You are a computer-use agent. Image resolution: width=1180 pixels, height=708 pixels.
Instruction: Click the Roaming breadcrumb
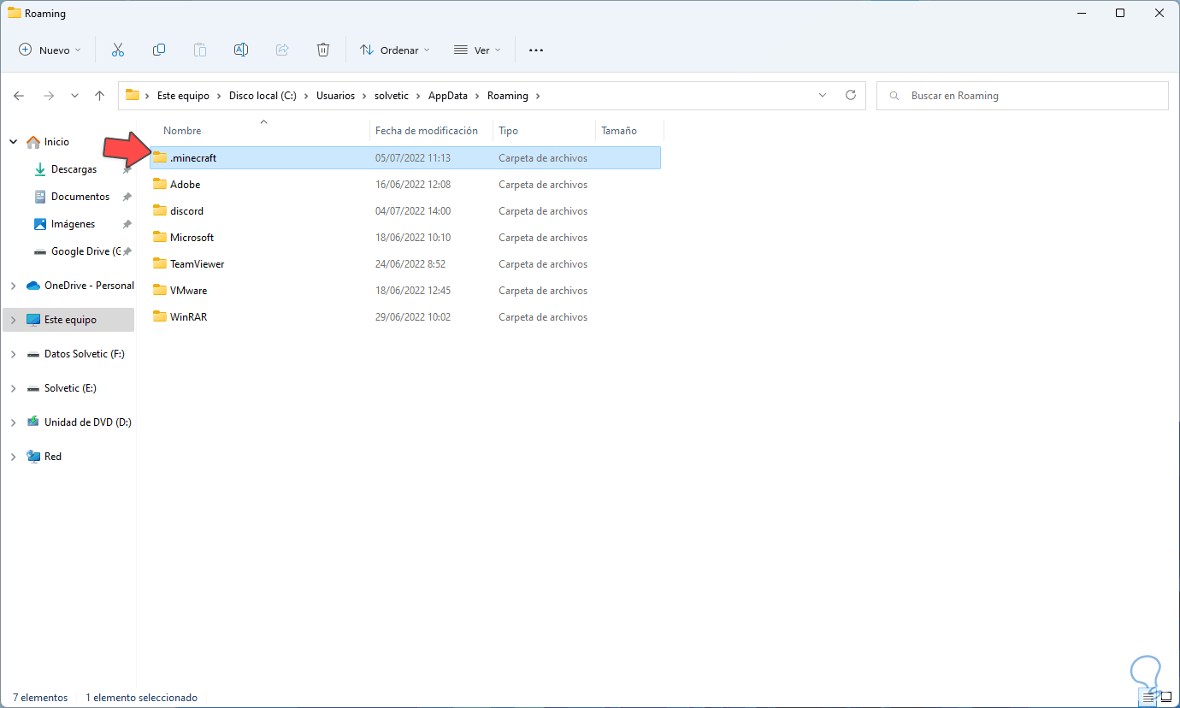508,96
